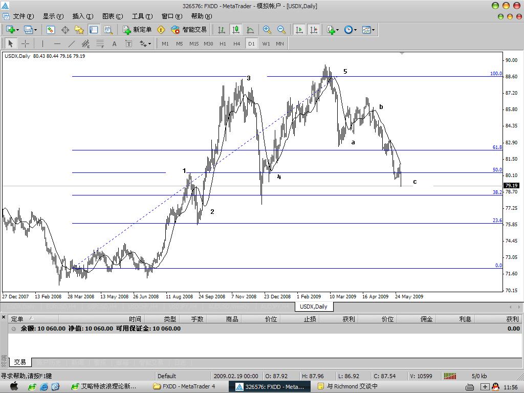Image resolution: width=524 pixels, height=393 pixels.
Task: Draw a horizontal line tool
Action: pos(57,43)
